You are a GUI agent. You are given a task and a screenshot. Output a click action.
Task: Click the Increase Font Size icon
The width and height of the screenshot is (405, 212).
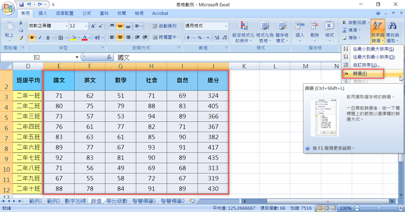93,26
